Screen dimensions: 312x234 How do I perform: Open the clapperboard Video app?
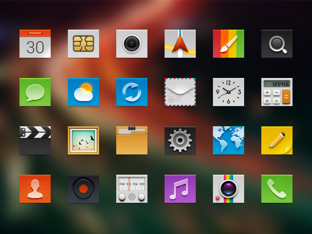tap(35, 140)
